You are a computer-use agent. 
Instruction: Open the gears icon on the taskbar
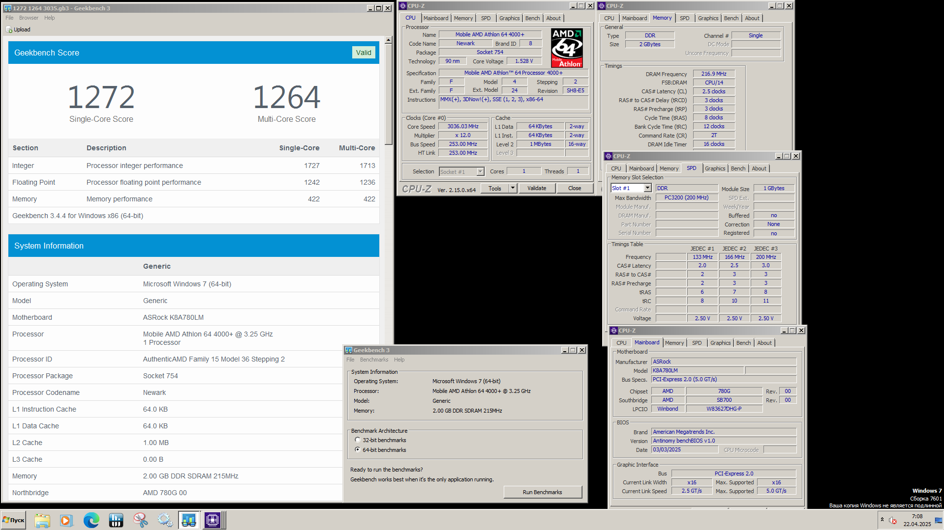[x=165, y=520]
